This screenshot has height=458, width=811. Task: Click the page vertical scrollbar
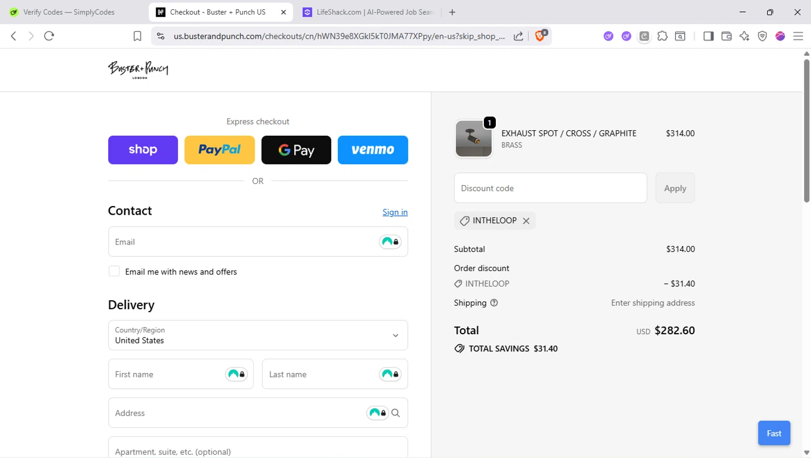pyautogui.click(x=807, y=130)
